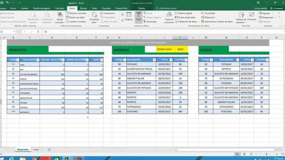
Task: Open the Power Pivot tab
Action: tap(122, 8)
